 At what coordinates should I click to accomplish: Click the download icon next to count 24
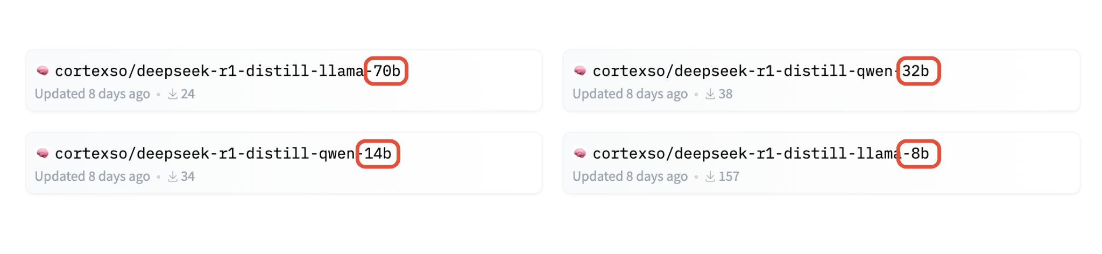coord(173,94)
